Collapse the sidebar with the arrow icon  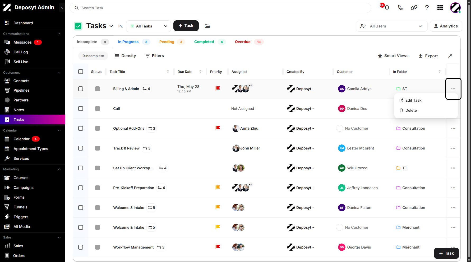(62, 7)
